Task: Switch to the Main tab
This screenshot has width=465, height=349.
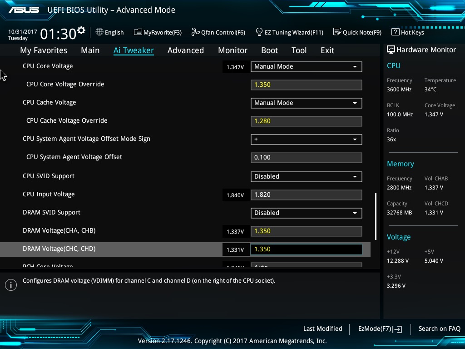Action: coord(90,50)
